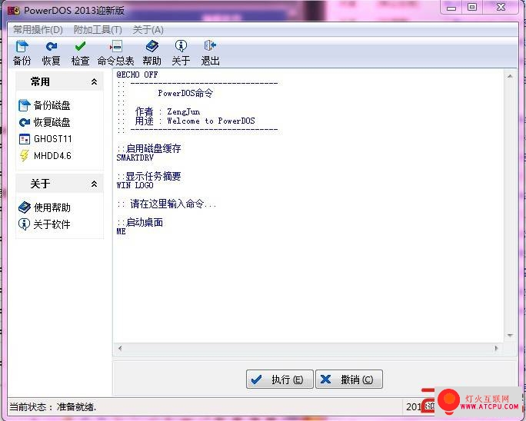The height and width of the screenshot is (421, 526).
Task: Launch MHDD4.6 from the sidebar
Action: coord(52,155)
